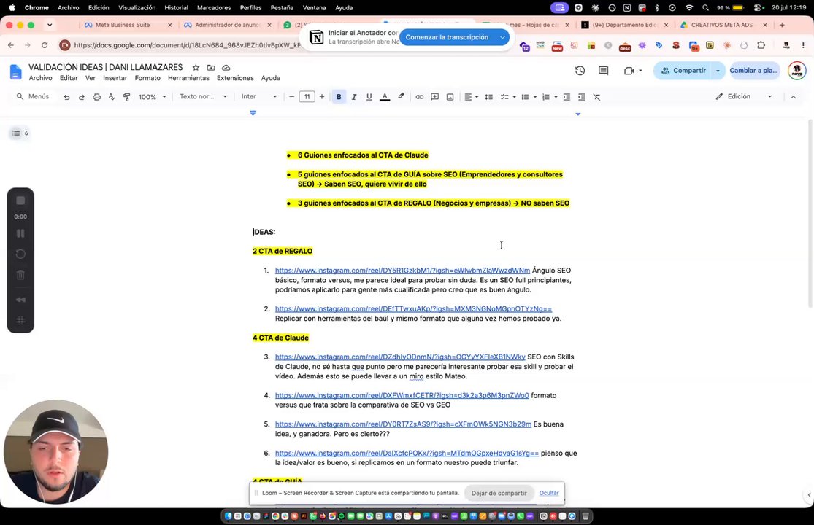
Task: Open the comments panel icon
Action: click(603, 71)
